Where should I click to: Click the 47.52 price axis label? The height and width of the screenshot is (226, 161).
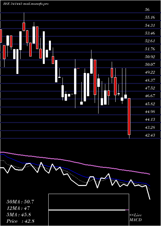click(x=150, y=88)
